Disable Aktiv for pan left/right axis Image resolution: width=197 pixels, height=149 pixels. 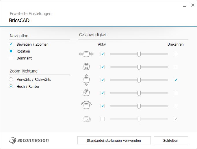point(103,54)
